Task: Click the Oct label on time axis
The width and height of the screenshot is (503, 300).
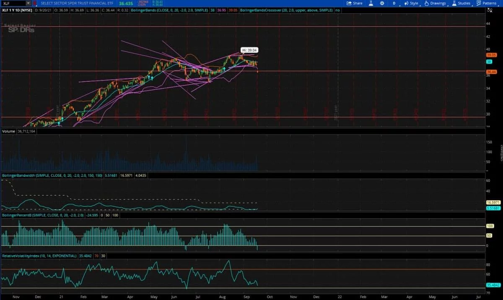Action: tap(270, 296)
